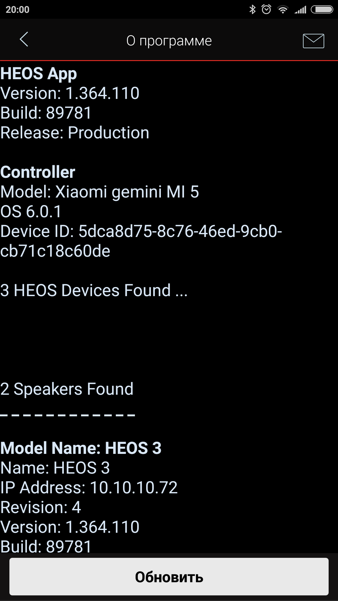This screenshot has width=338, height=601.
Task: Tap the 2 Speakers Found line
Action: tap(67, 389)
